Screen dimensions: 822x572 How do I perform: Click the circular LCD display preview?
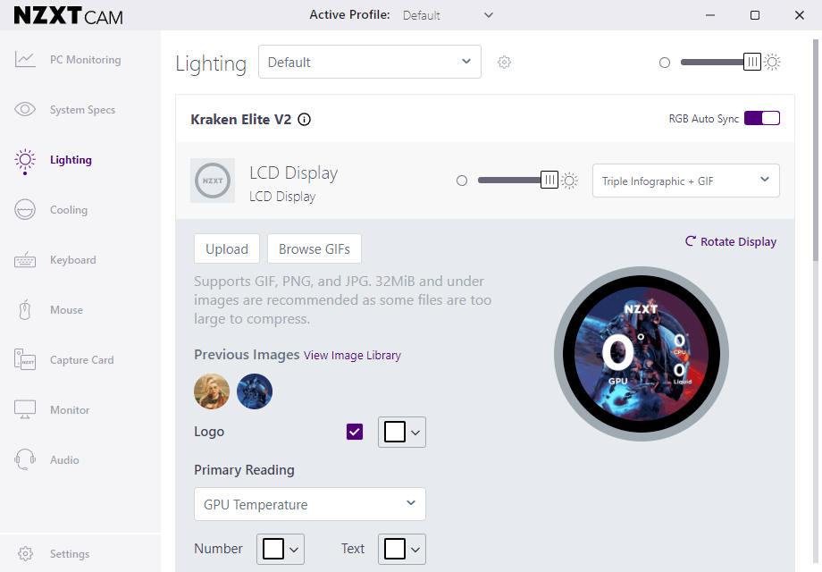[642, 354]
